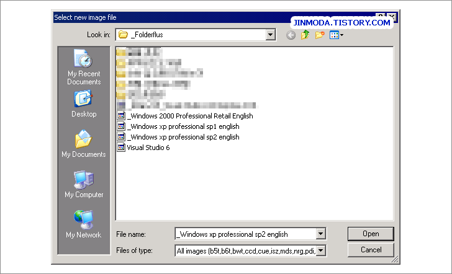The width and height of the screenshot is (452, 274).
Task: Click the Open button
Action: click(371, 234)
